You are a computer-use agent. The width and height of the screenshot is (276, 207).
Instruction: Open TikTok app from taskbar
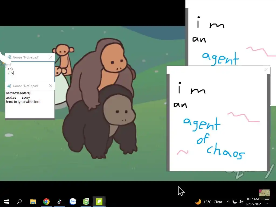pyautogui.click(x=60, y=202)
